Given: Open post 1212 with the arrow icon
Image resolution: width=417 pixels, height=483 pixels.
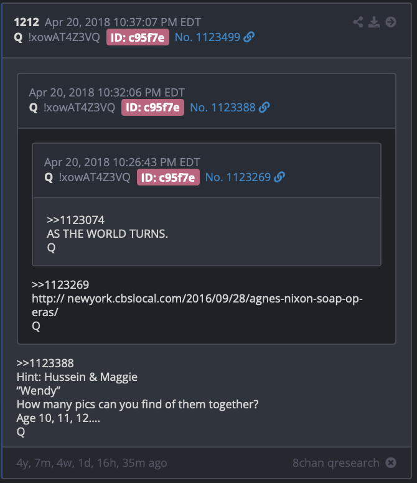Looking at the screenshot, I should 390,22.
